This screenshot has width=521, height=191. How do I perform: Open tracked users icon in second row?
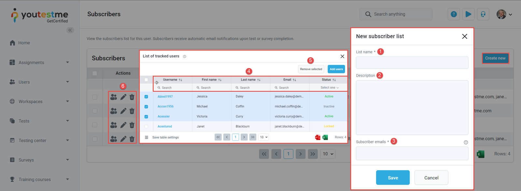pos(113,111)
